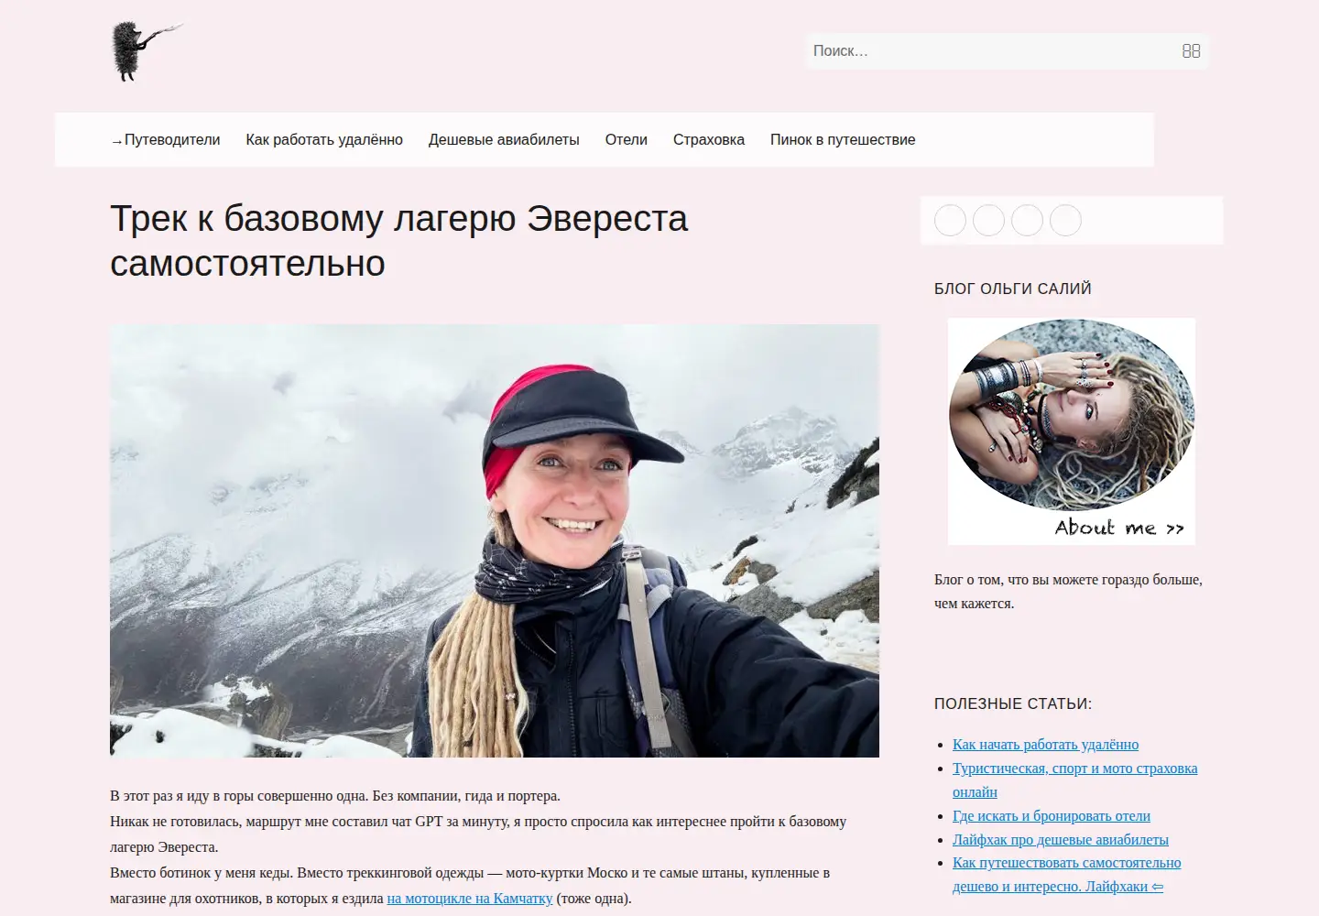Screen dimensions: 1319x916
Task: Click the About me round portrait image
Action: click(x=1072, y=431)
